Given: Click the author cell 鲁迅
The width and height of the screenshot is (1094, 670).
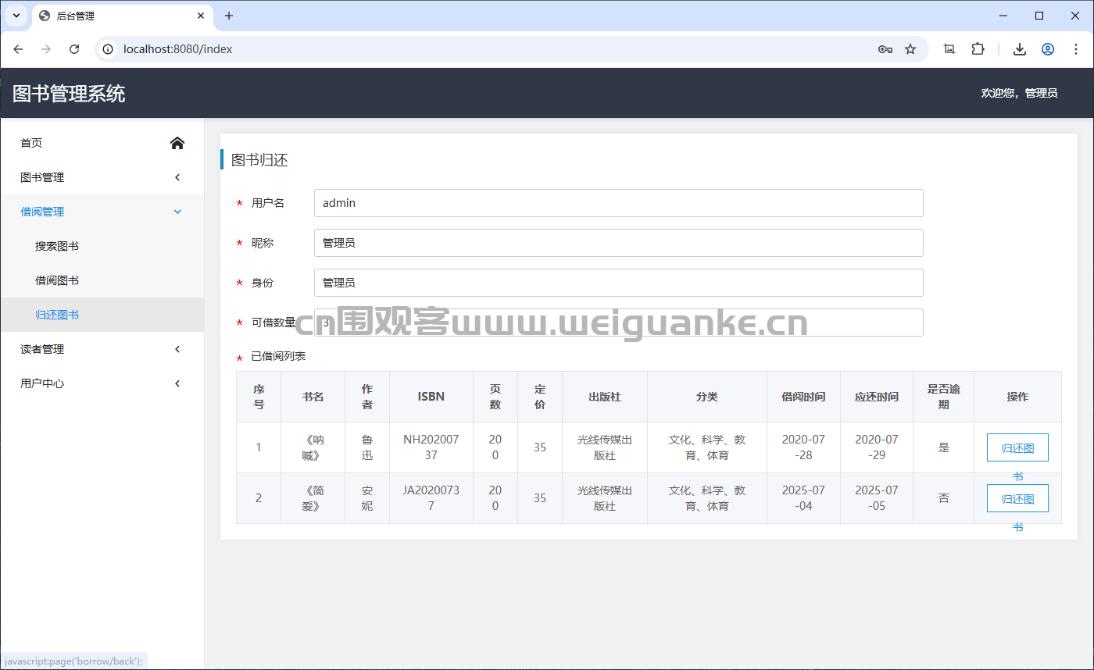Looking at the screenshot, I should click(367, 447).
